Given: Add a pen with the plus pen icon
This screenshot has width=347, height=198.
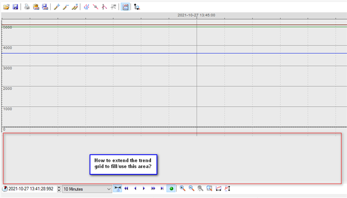Looking at the screenshot, I should (57, 7).
